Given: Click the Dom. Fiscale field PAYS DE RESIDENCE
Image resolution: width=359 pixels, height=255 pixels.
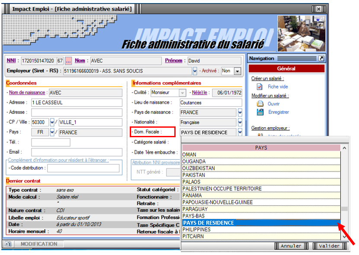Looking at the screenshot, I should pyautogui.click(x=208, y=132).
